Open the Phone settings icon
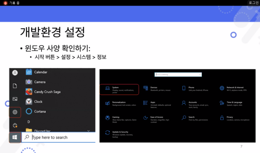The height and width of the screenshot is (153, 260). pyautogui.click(x=184, y=88)
